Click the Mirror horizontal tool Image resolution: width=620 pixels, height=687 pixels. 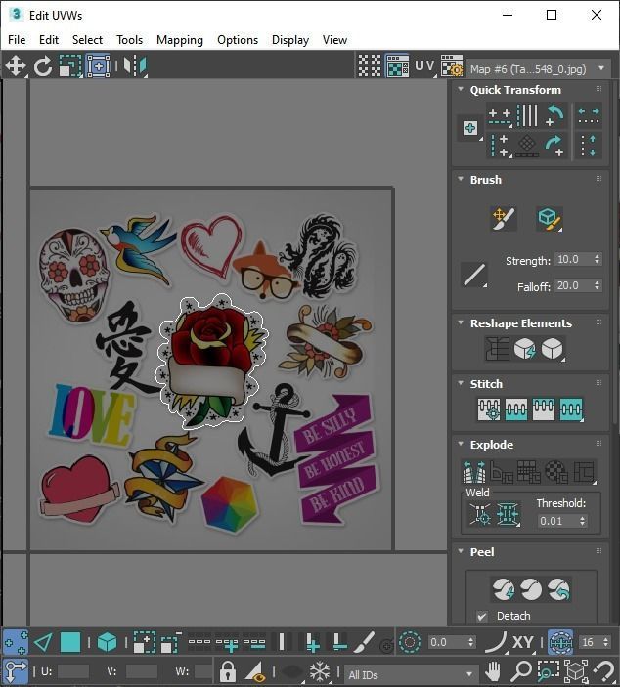[x=135, y=66]
